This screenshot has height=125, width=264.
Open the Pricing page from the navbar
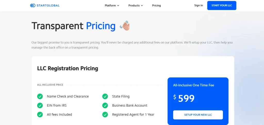156,6
